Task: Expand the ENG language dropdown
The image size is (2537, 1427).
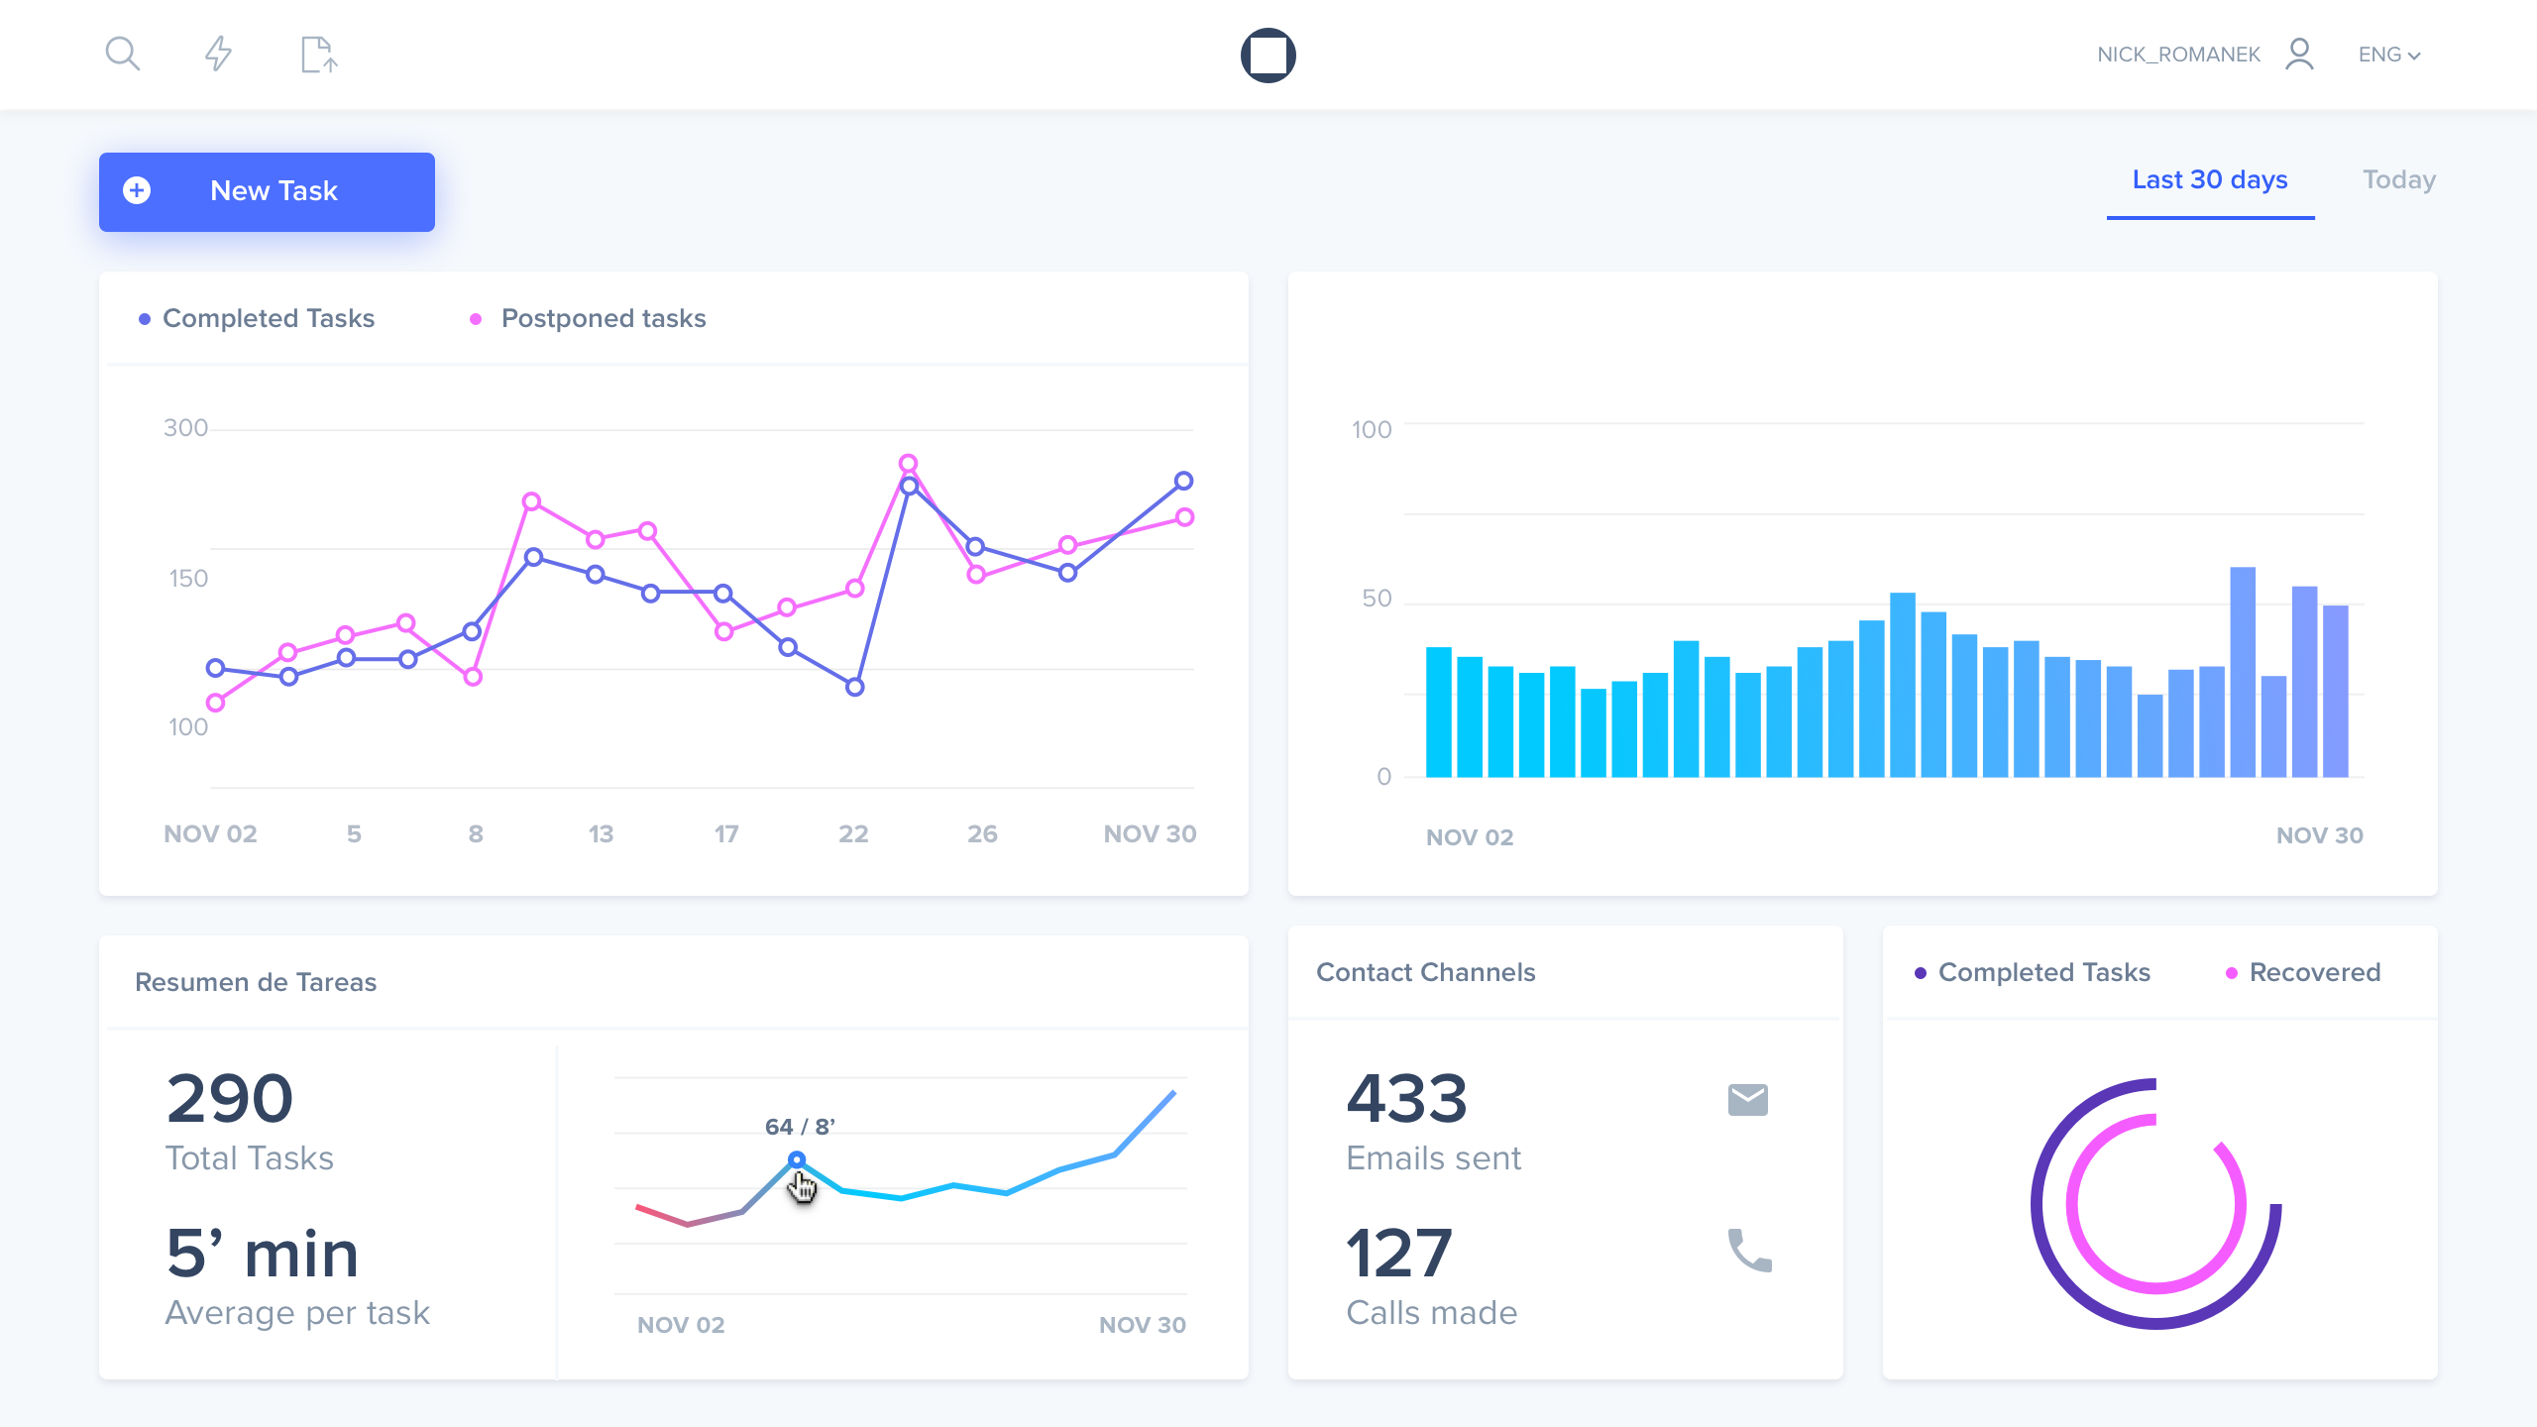Action: pos(2389,55)
